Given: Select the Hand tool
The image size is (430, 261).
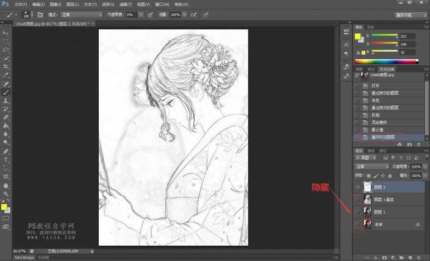Looking at the screenshot, I should [x=5, y=185].
